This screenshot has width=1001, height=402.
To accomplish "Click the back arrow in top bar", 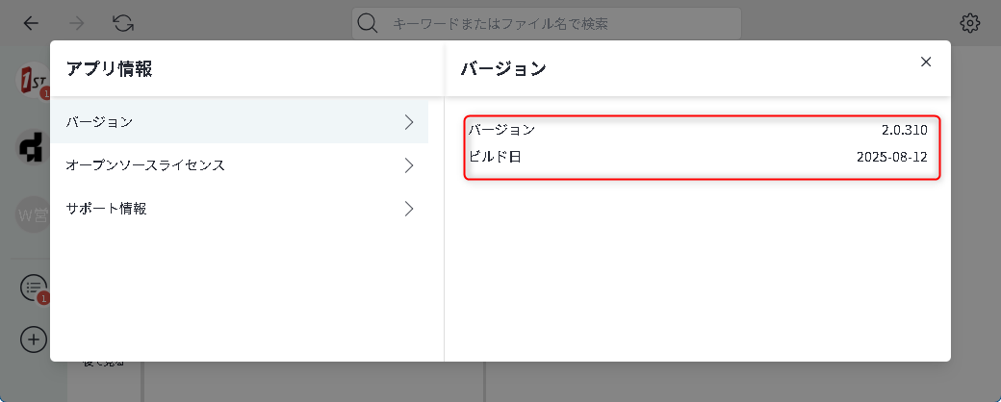I will 31,23.
